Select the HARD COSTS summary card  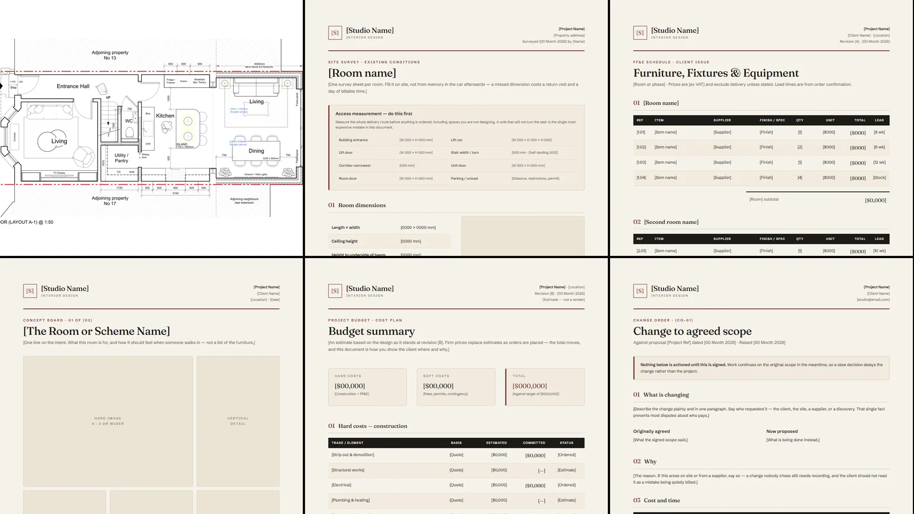click(367, 387)
